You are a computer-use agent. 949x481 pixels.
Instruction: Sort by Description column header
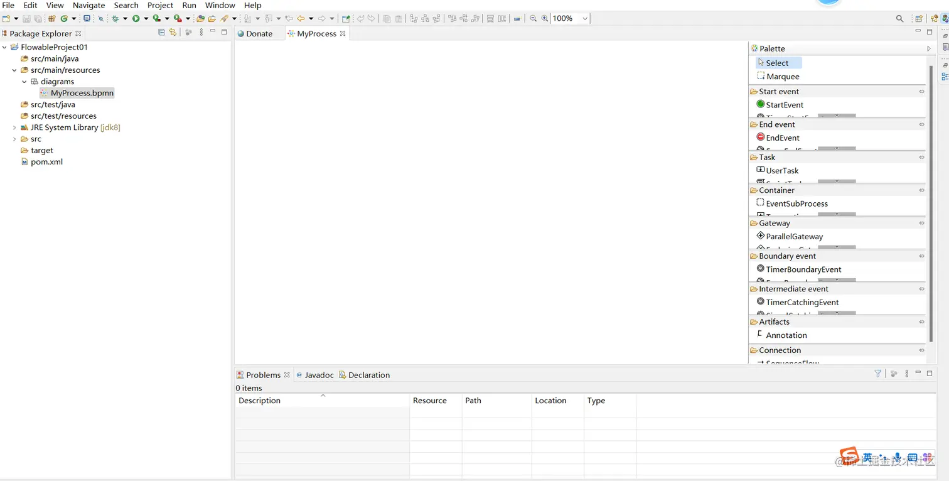point(322,401)
